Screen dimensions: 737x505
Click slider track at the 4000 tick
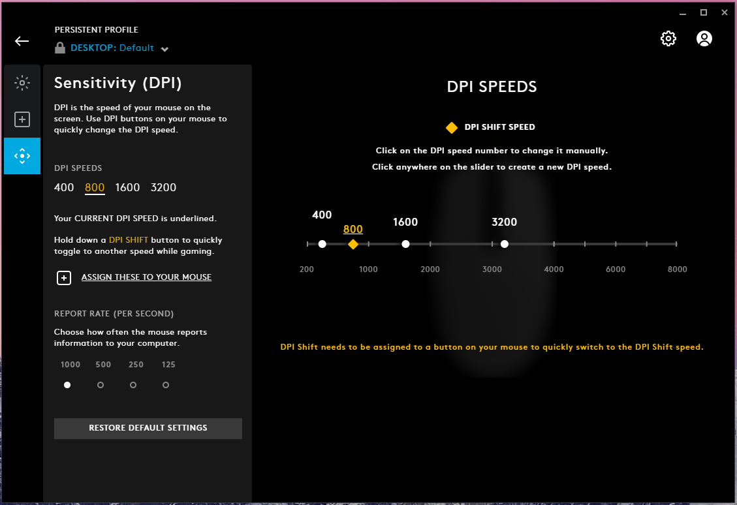click(x=554, y=244)
